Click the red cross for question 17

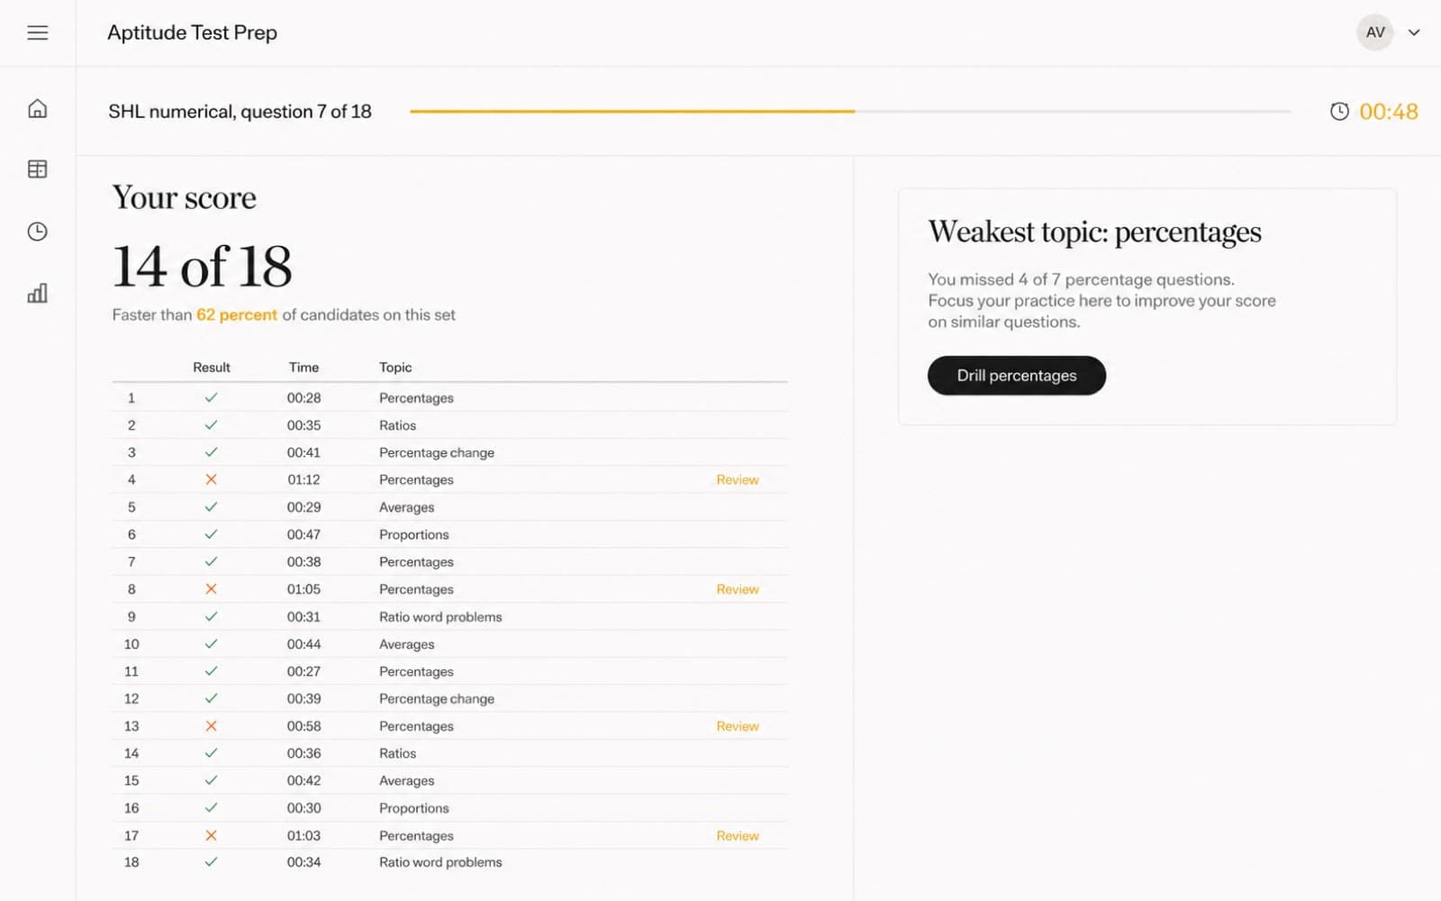(x=211, y=836)
